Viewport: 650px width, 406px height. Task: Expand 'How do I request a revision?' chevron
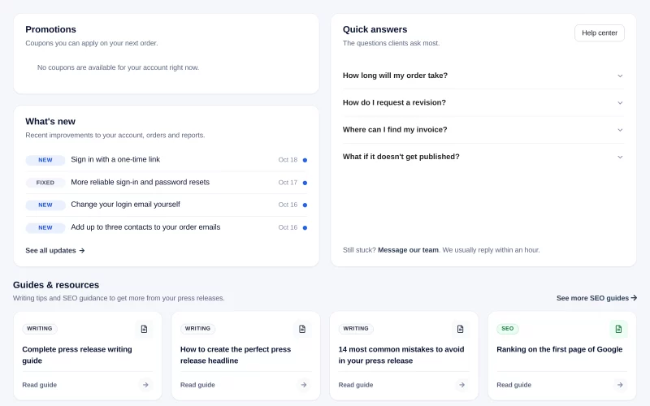(x=620, y=103)
